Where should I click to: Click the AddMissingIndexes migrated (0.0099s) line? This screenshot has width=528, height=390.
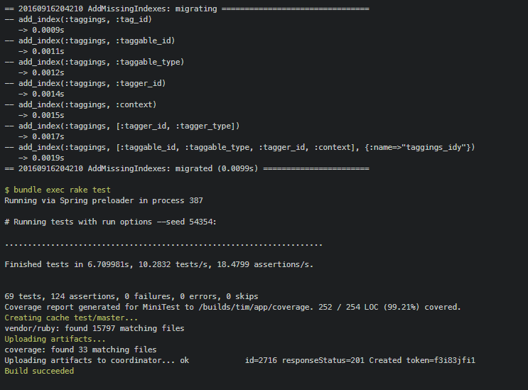point(187,168)
